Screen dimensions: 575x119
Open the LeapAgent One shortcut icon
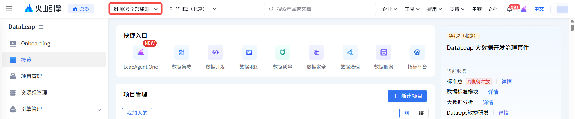(x=141, y=52)
